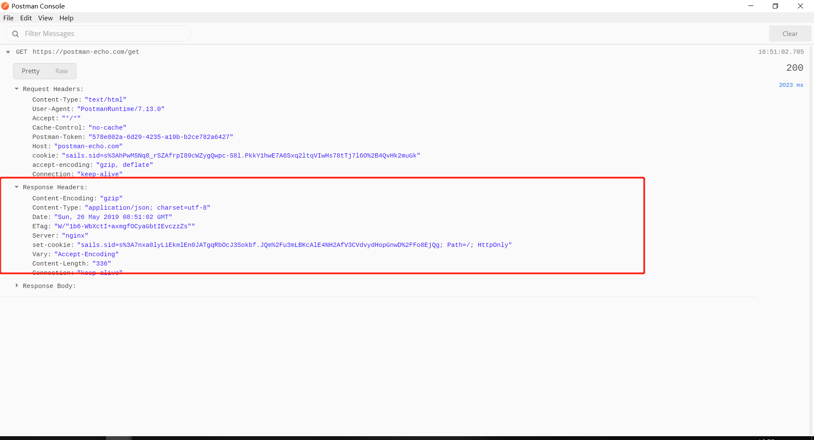Image resolution: width=814 pixels, height=440 pixels.
Task: Select the accept-encoding "gzip, deflate" value
Action: (125, 165)
